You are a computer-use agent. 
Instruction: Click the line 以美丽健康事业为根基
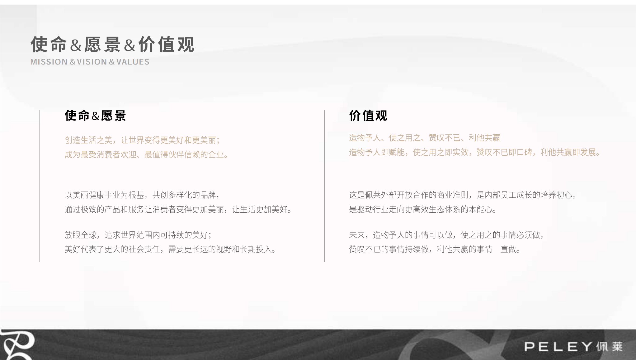[x=142, y=195]
